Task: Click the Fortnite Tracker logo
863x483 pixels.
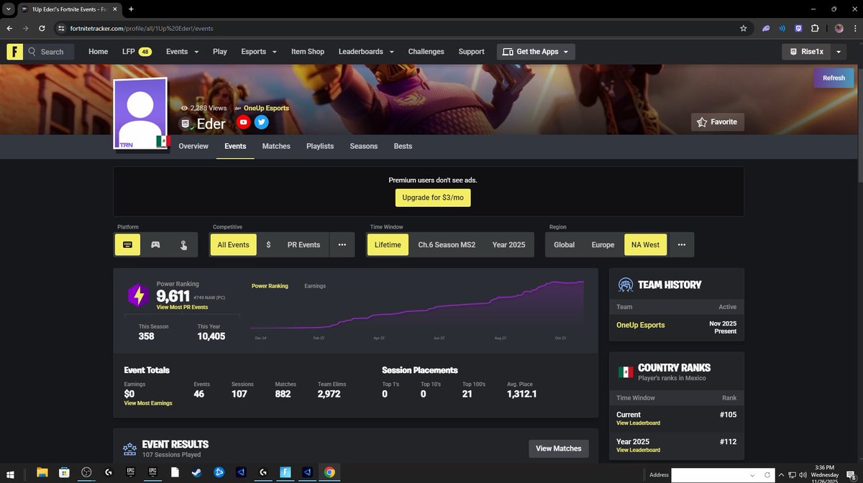Action: point(14,51)
